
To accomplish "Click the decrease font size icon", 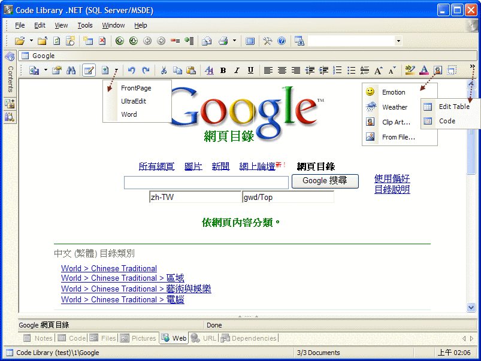I will 392,71.
